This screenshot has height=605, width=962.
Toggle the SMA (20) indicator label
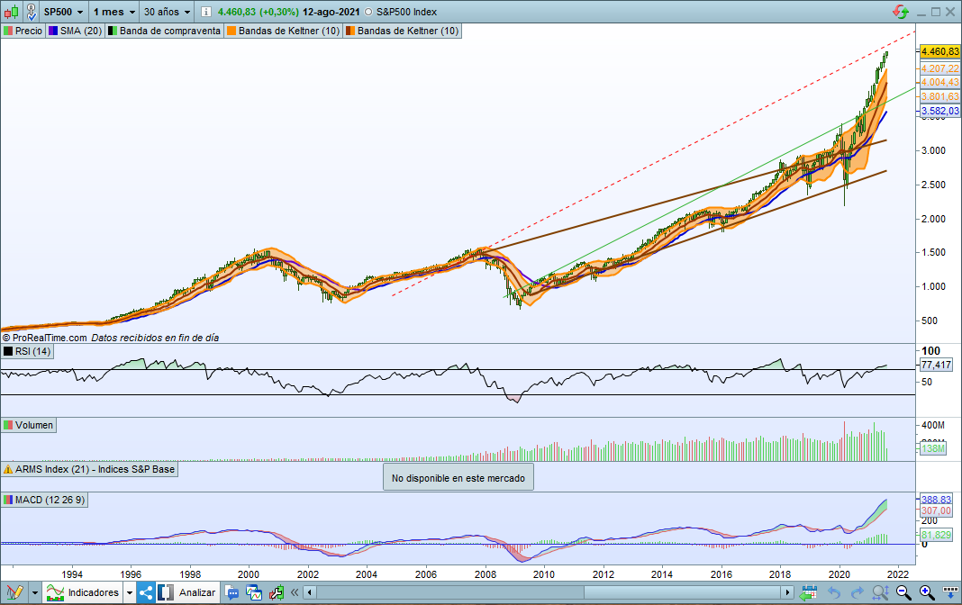pos(76,31)
